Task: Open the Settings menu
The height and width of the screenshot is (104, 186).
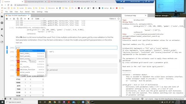Action: tap(40, 12)
